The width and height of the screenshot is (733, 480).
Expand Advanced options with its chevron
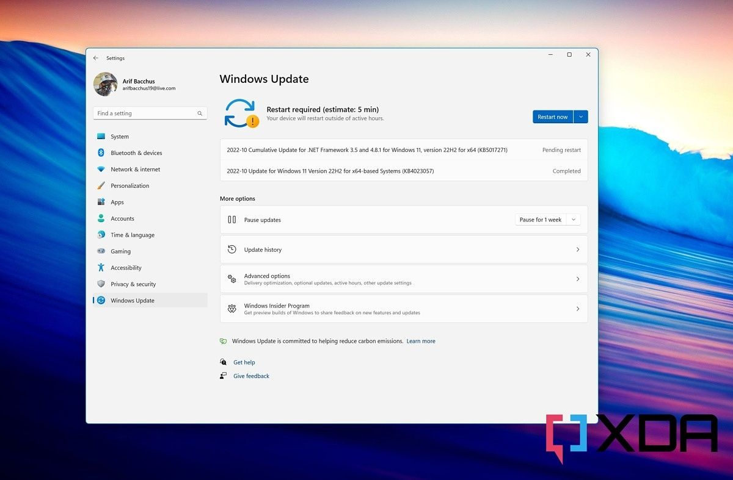point(577,279)
